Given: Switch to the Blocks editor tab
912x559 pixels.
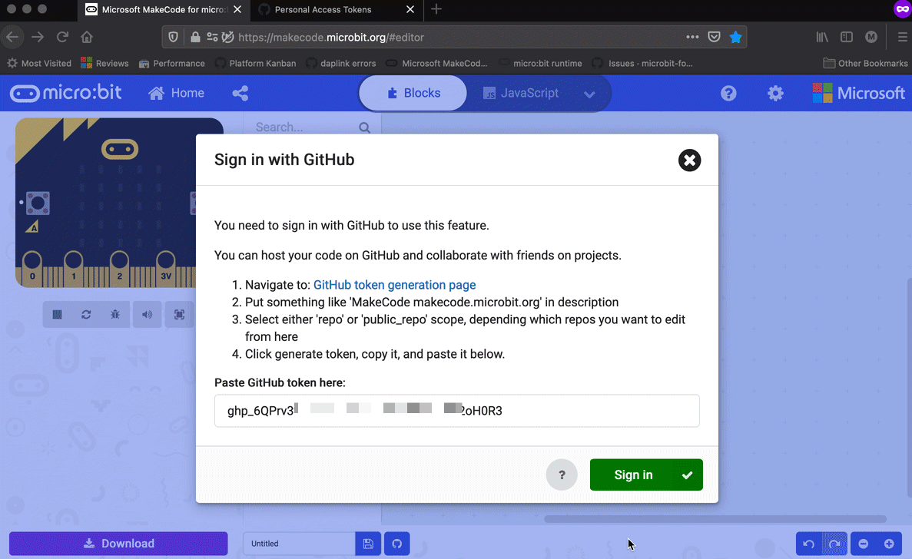Looking at the screenshot, I should click(413, 93).
